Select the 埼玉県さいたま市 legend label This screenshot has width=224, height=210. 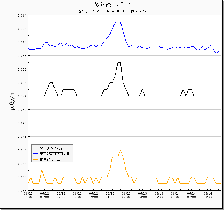coord(53,148)
